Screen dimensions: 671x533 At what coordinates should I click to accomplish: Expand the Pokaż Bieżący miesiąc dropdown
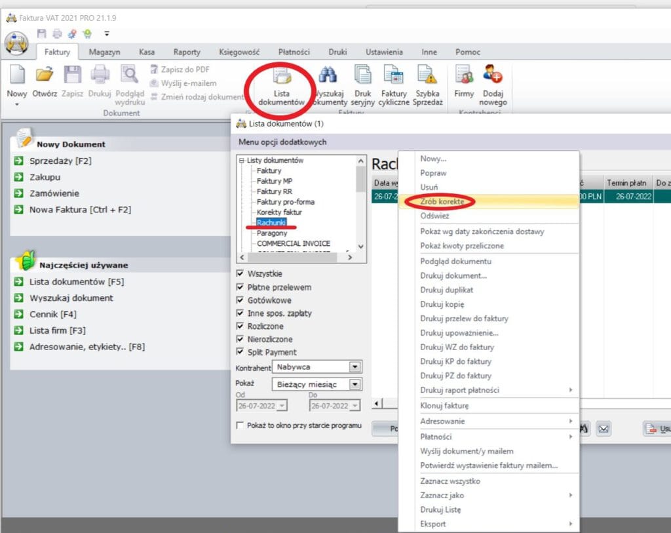(355, 384)
